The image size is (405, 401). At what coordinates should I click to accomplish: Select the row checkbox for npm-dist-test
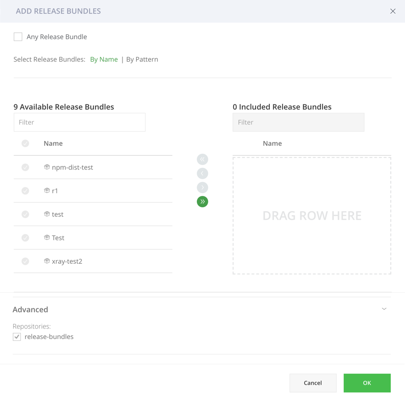click(25, 167)
